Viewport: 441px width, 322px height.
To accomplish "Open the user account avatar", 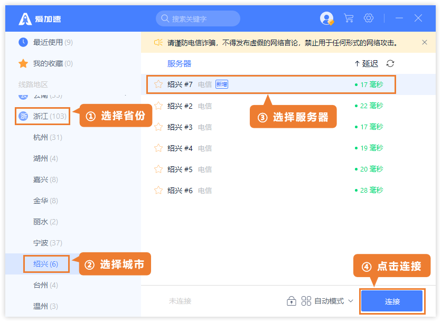I will tap(327, 18).
